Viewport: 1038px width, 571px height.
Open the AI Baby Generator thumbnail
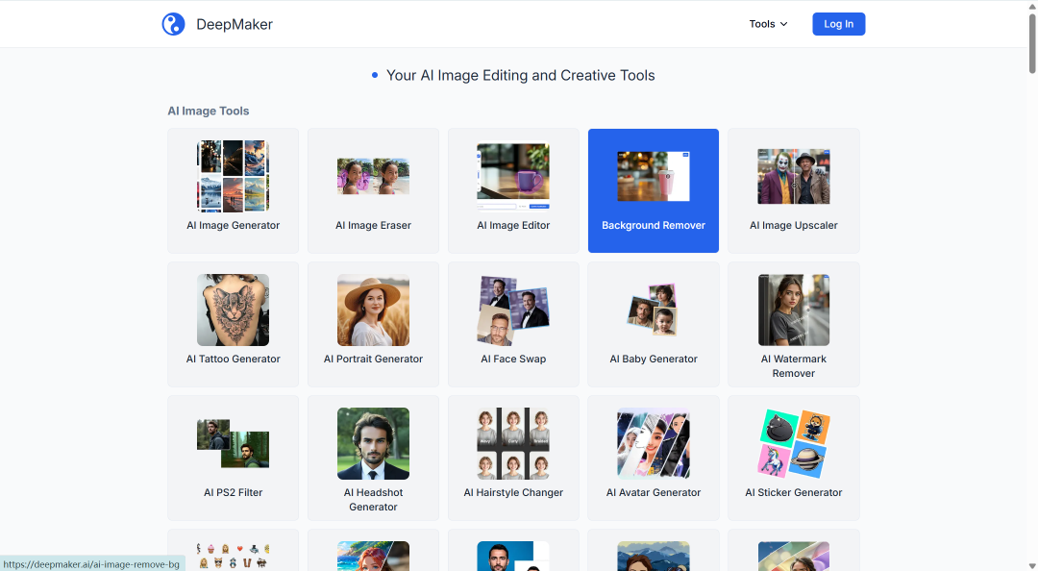click(x=654, y=310)
